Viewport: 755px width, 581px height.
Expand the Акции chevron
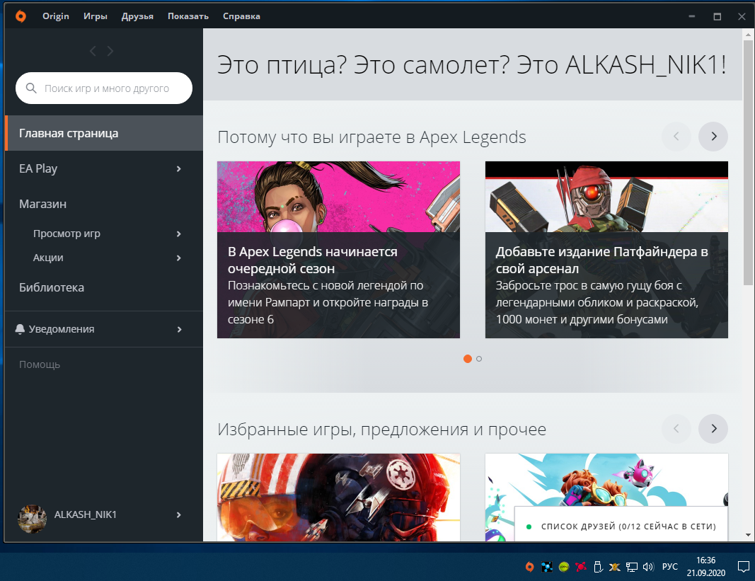click(x=178, y=258)
